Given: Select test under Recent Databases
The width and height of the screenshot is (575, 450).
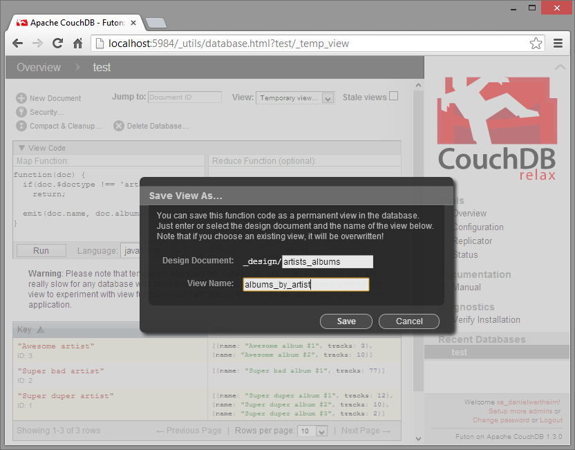Looking at the screenshot, I should [459, 352].
